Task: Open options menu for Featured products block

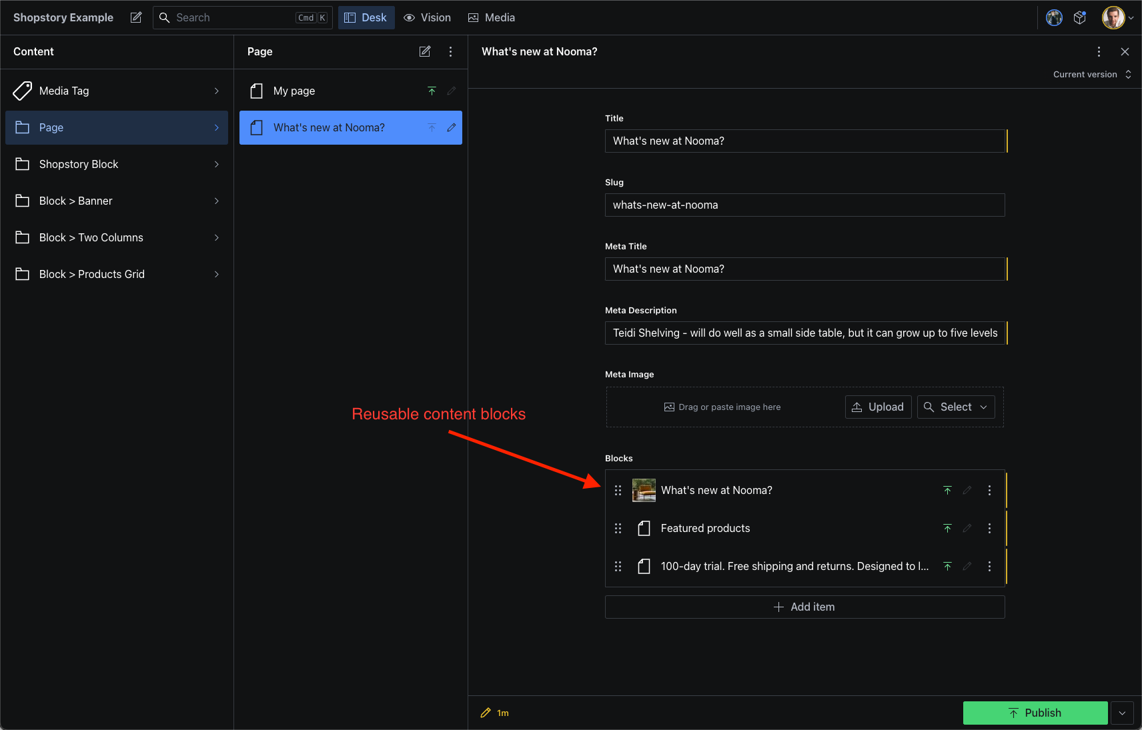Action: (989, 528)
